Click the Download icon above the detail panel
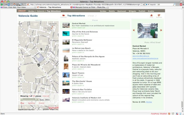This screenshot has width=184, height=115. 159,16
